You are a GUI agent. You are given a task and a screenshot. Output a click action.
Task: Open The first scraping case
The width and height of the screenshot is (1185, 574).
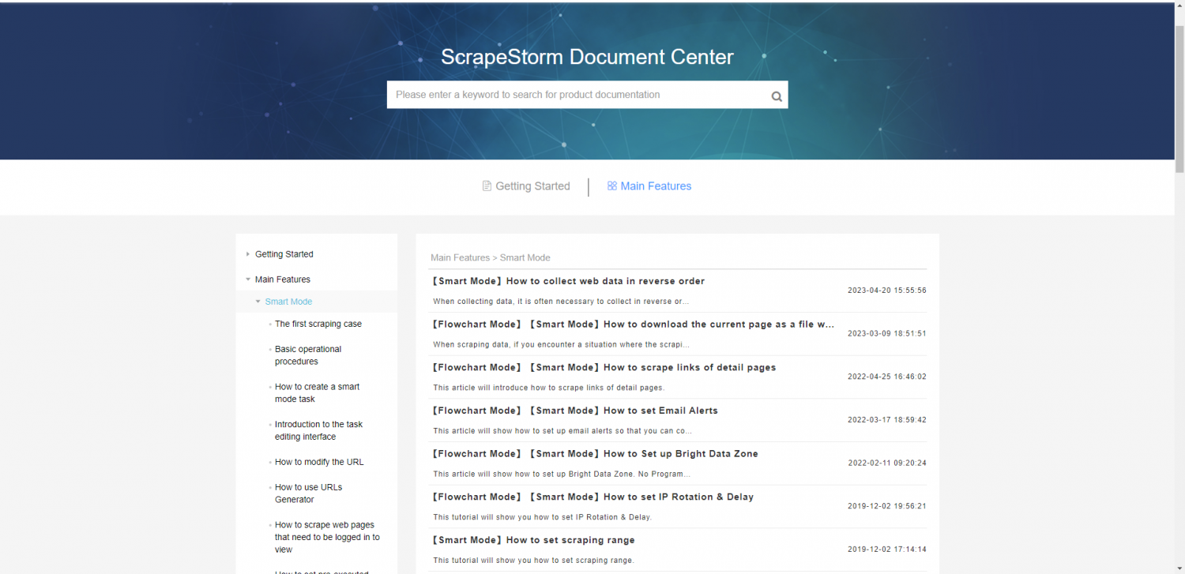coord(318,324)
